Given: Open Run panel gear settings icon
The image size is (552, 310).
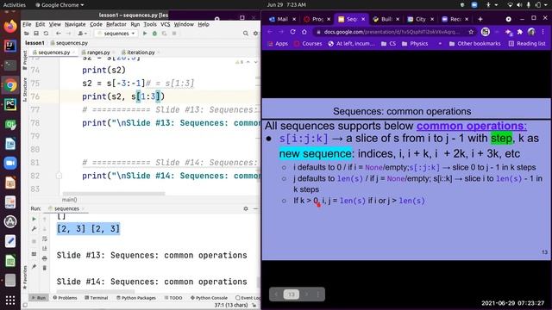Looking at the screenshot, I should point(246,208).
